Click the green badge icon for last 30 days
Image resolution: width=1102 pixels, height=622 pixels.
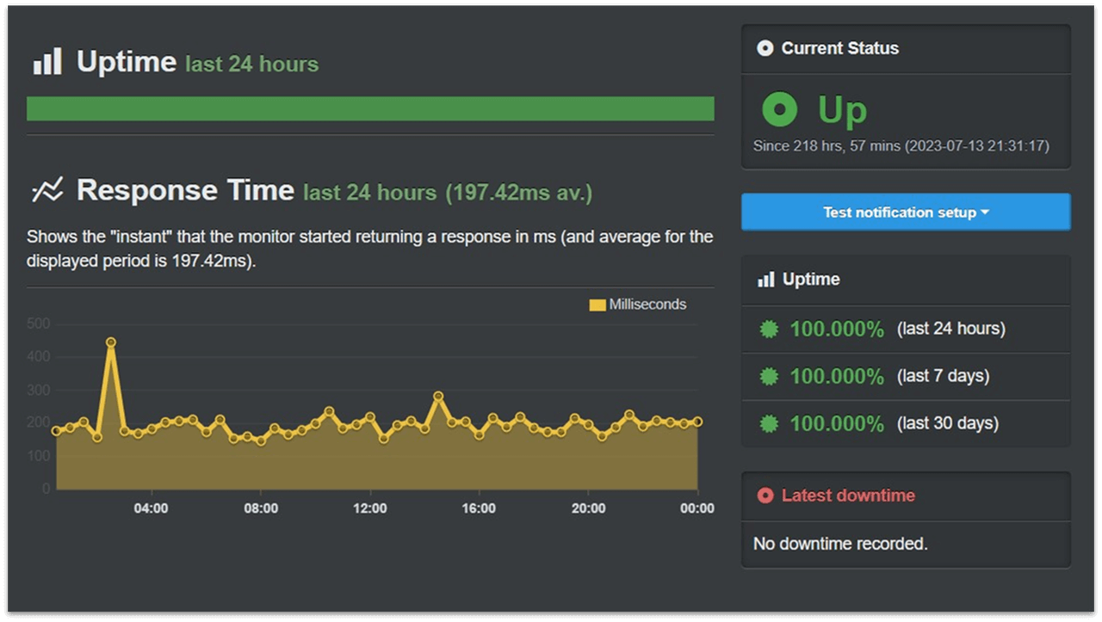coord(769,423)
